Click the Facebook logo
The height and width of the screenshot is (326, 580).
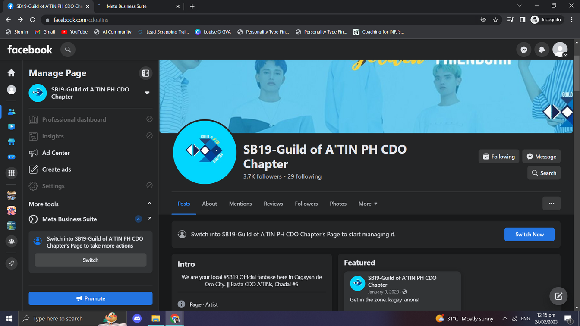[30, 50]
